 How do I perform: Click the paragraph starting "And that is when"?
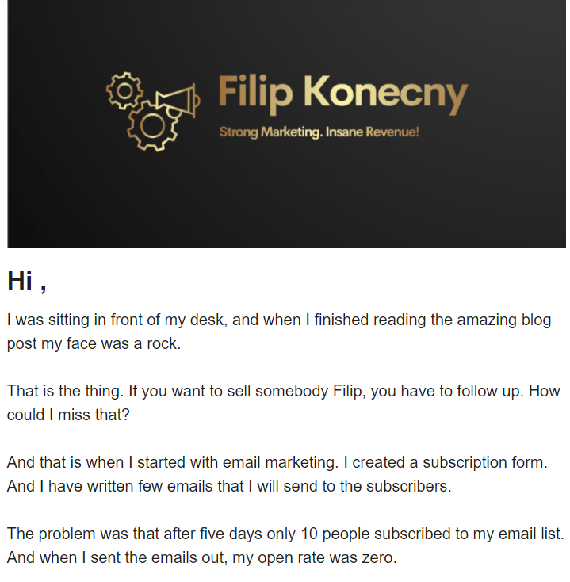pyautogui.click(x=277, y=473)
